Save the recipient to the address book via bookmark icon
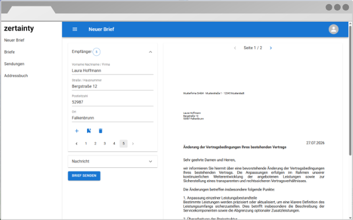The width and height of the screenshot is (353, 220). [x=89, y=131]
